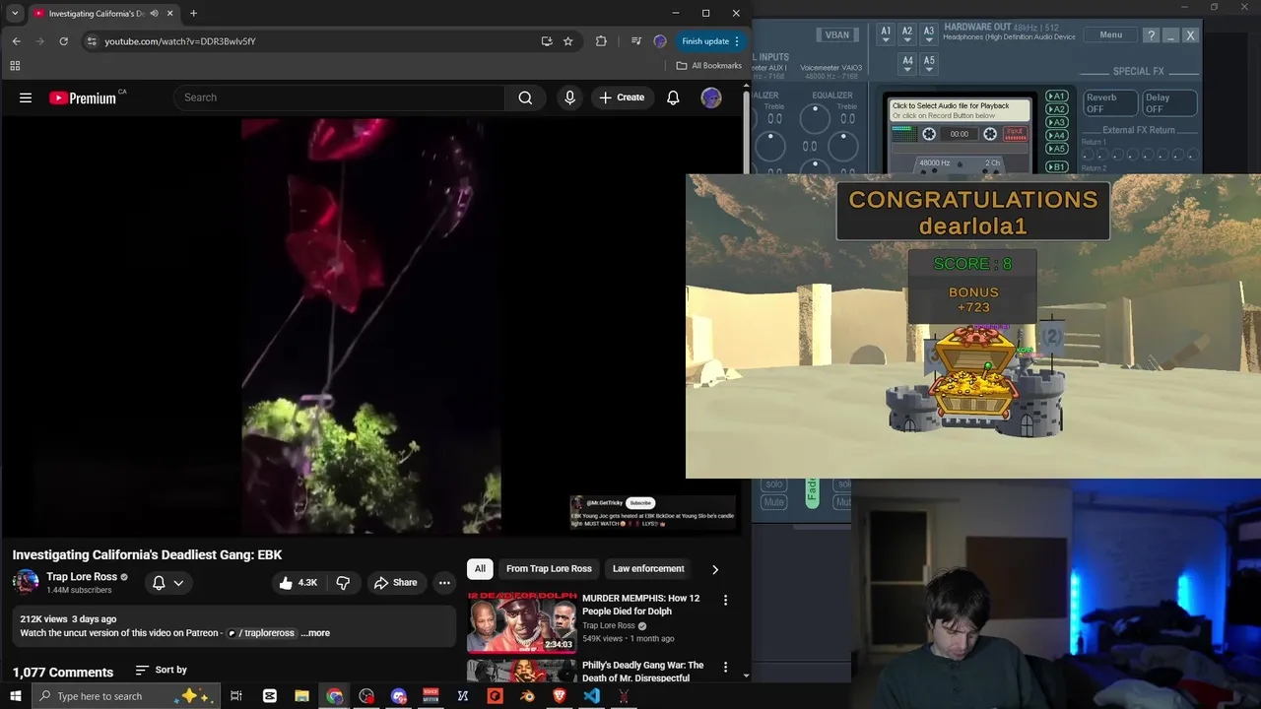Toggle VBAN in Voicemeeter
Image resolution: width=1261 pixels, height=709 pixels.
click(837, 34)
